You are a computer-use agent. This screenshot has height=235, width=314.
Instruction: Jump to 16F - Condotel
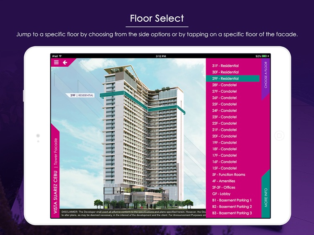coord(224,162)
